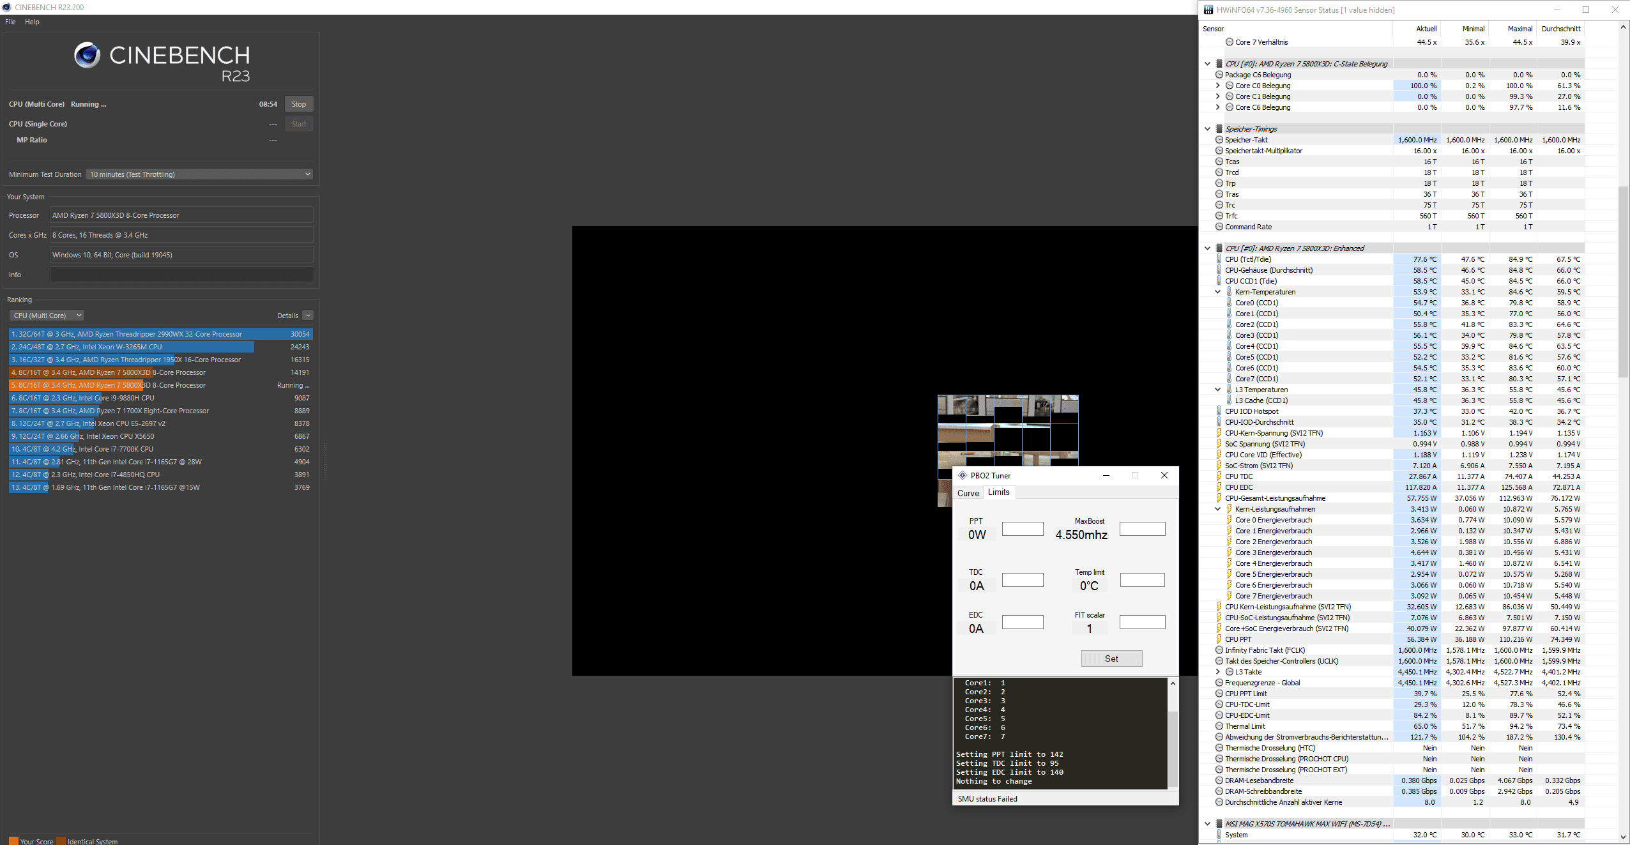The image size is (1630, 845).
Task: Click lightning icon beside Core 7 Energieverbrauch
Action: pyautogui.click(x=1230, y=596)
